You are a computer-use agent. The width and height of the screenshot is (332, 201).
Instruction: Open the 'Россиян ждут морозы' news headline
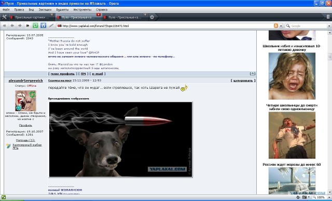[292, 165]
